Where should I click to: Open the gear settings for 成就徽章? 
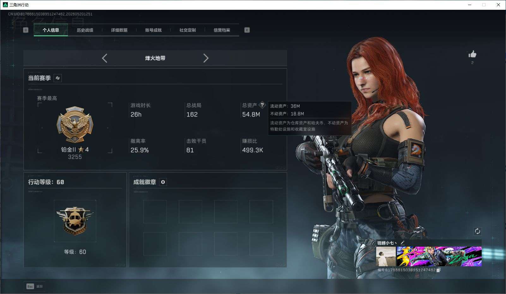[163, 182]
